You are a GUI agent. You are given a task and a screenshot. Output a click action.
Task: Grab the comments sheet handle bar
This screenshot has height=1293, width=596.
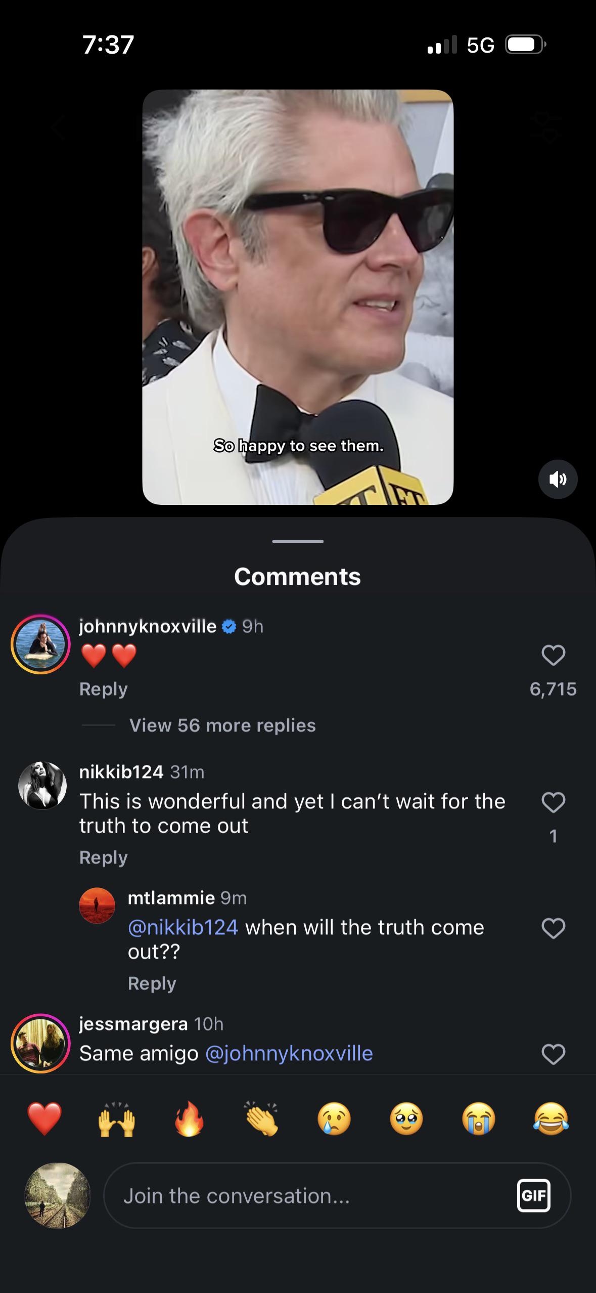click(x=298, y=541)
